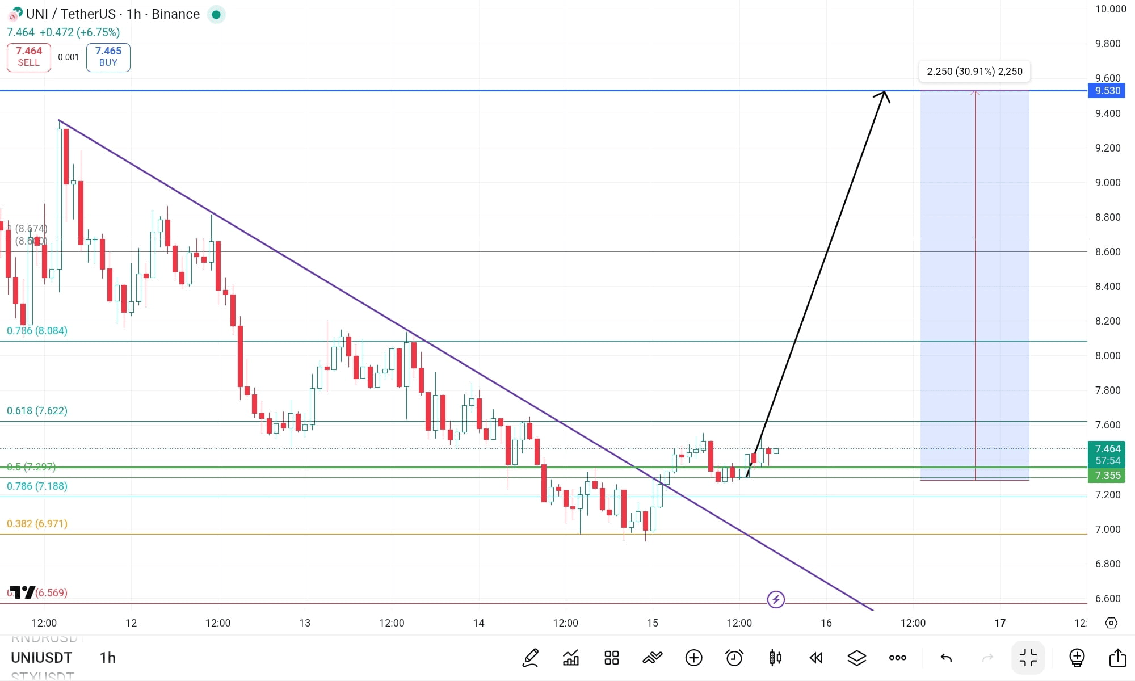
Task: Open object tree layers icon
Action: click(857, 658)
